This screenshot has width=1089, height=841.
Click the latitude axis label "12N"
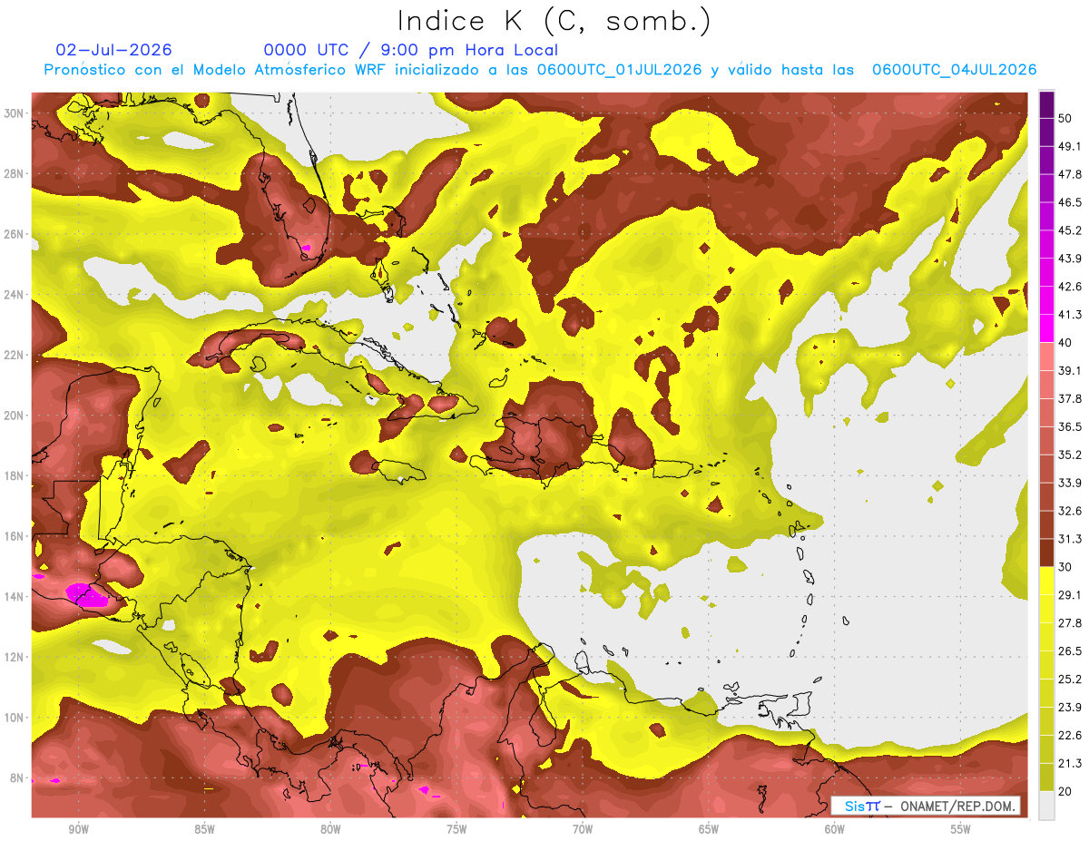point(15,657)
